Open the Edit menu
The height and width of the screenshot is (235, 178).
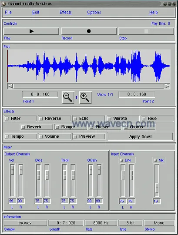(36, 13)
